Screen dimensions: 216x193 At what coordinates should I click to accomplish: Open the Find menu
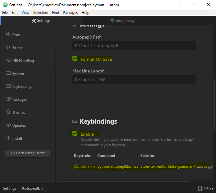(55, 13)
